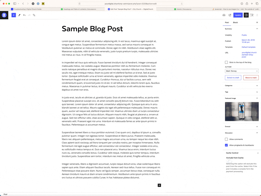Screen dimensions: 261x196
Task: Check Stick to the top of the blog
Action: (x=226, y=62)
